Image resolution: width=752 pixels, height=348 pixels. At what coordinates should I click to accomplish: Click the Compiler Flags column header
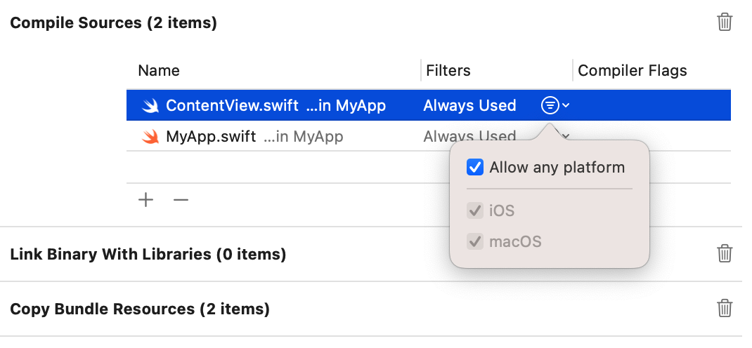632,71
